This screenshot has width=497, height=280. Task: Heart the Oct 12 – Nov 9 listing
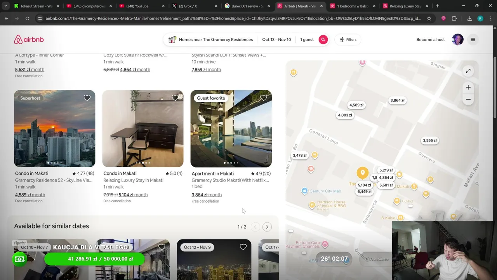243,247
